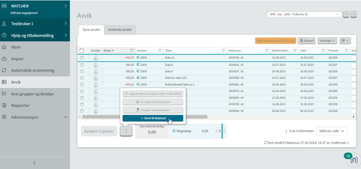Open details info for Matcher data 123
361x169 pixels.
tap(96, 78)
